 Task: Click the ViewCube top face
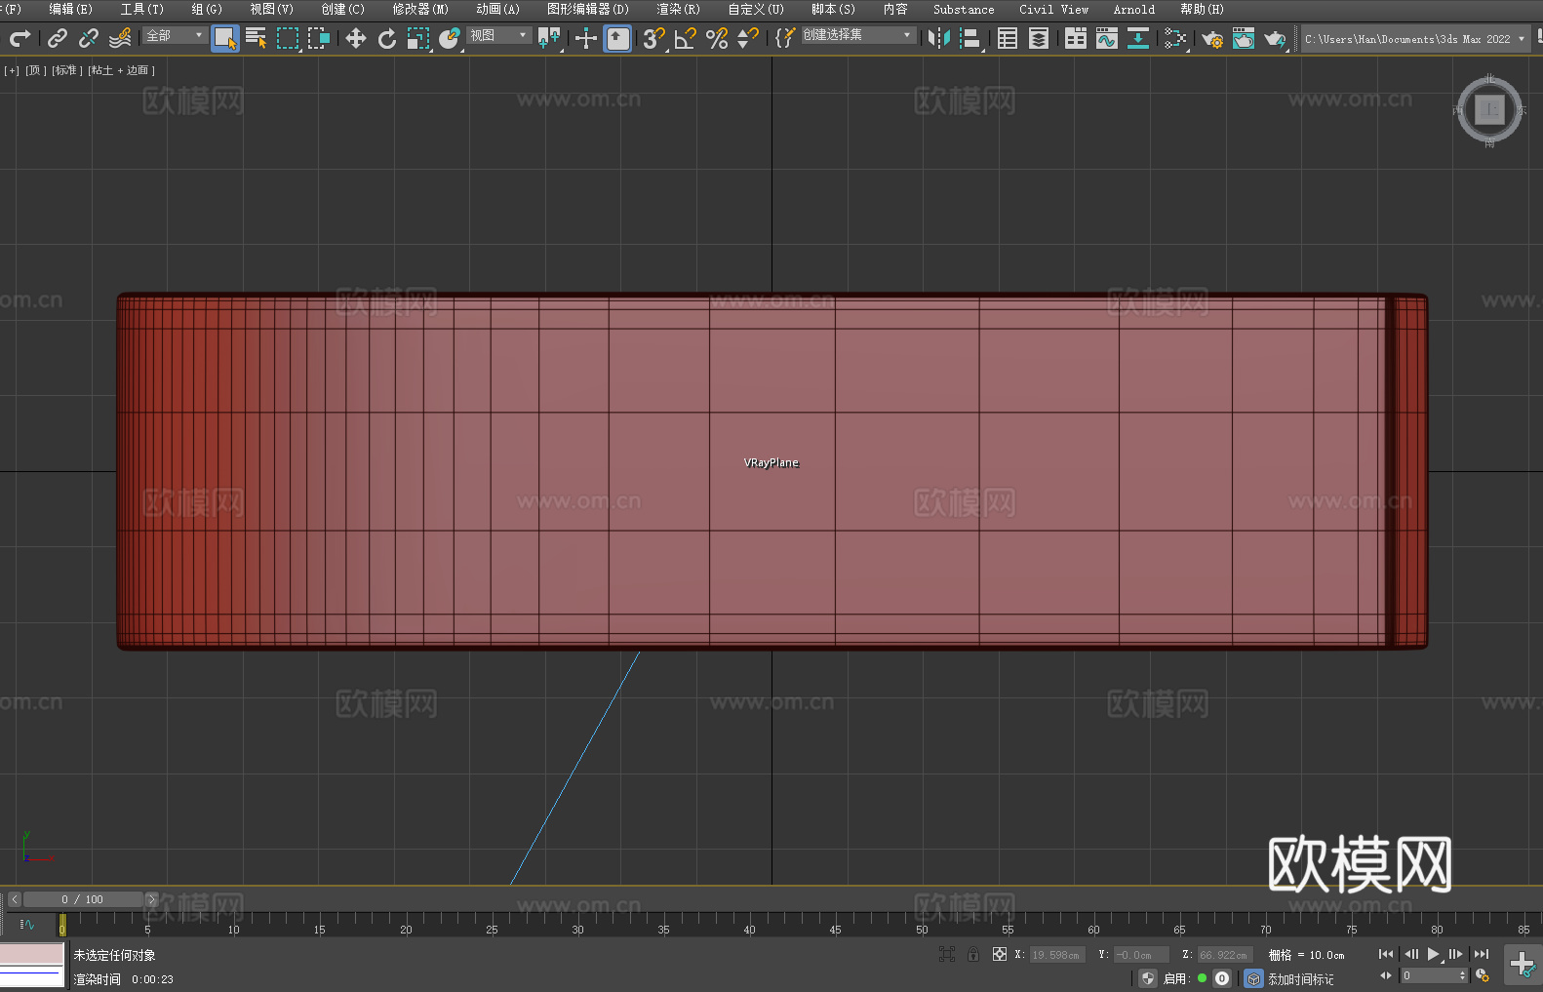click(1489, 109)
